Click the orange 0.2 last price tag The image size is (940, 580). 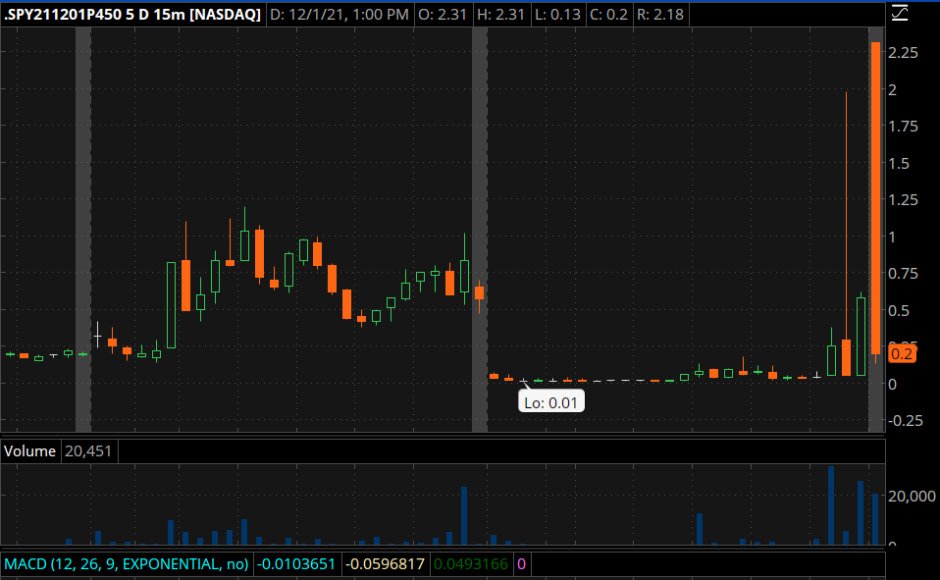pos(901,354)
